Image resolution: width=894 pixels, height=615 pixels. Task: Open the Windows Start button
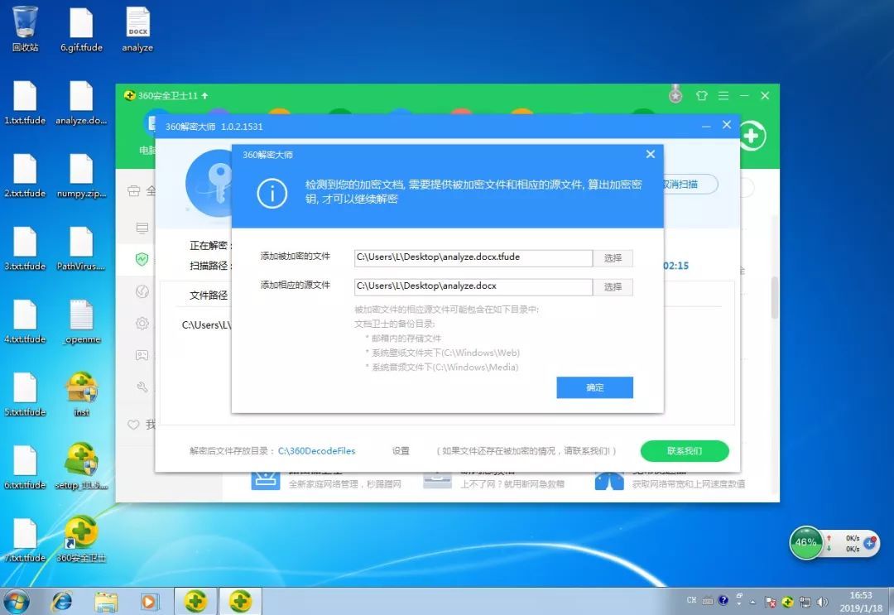click(16, 601)
